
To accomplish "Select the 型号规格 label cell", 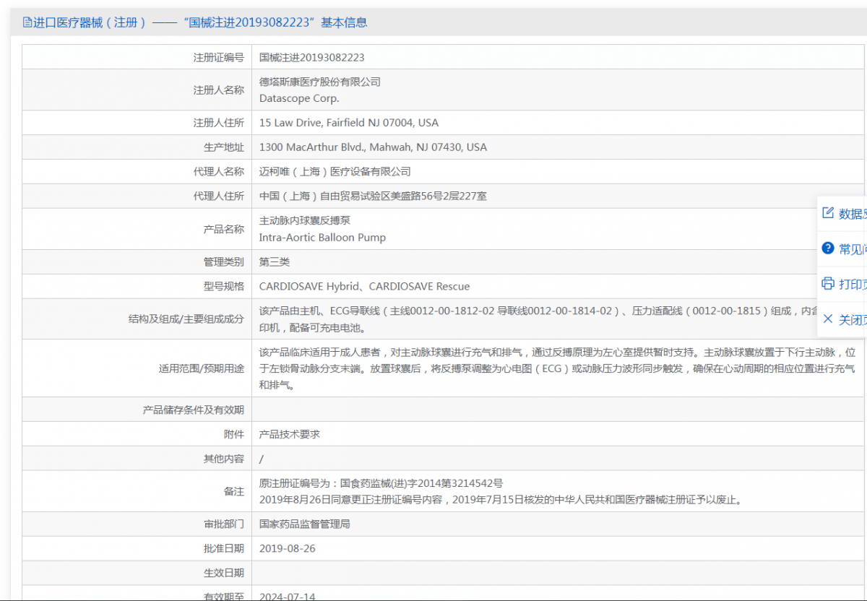I will [137, 287].
